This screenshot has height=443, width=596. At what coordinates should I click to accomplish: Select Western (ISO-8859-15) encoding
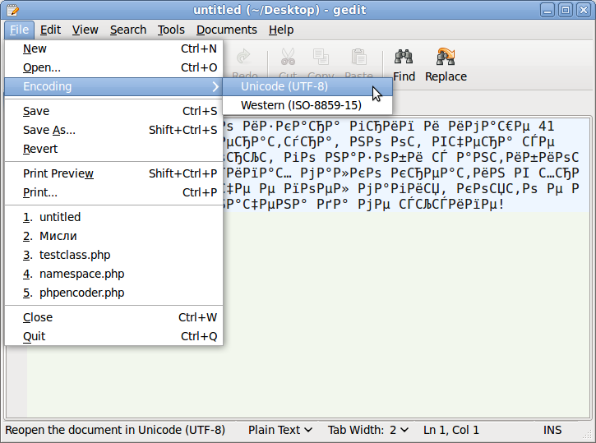(307, 105)
